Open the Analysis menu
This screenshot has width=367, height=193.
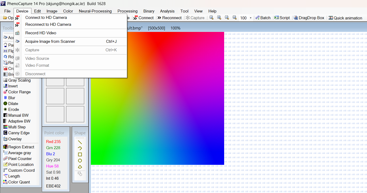coord(167,11)
